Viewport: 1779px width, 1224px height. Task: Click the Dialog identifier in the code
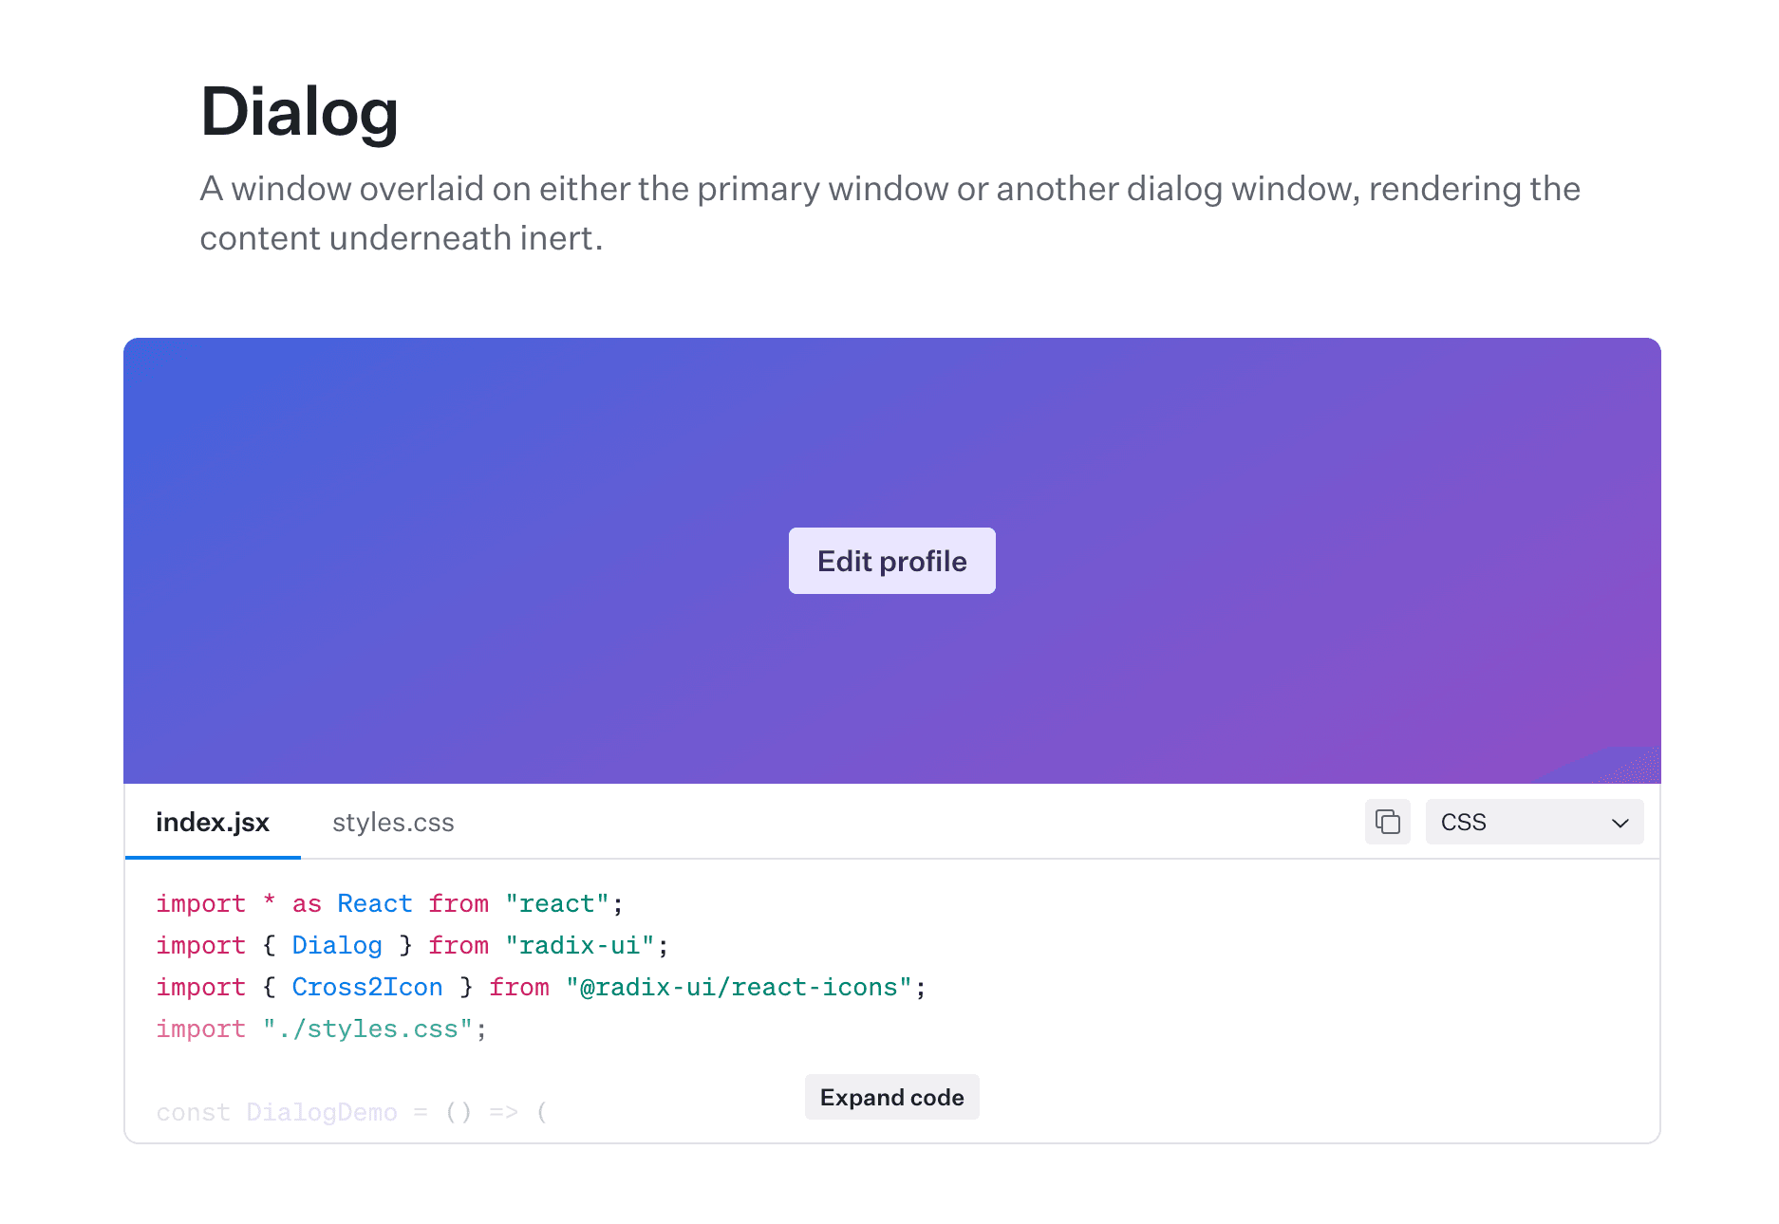[336, 945]
